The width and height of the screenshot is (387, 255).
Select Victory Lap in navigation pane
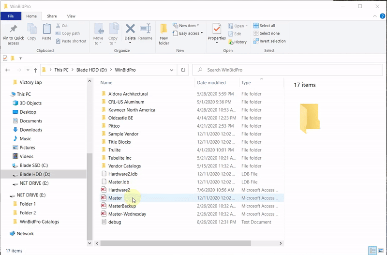(30, 82)
